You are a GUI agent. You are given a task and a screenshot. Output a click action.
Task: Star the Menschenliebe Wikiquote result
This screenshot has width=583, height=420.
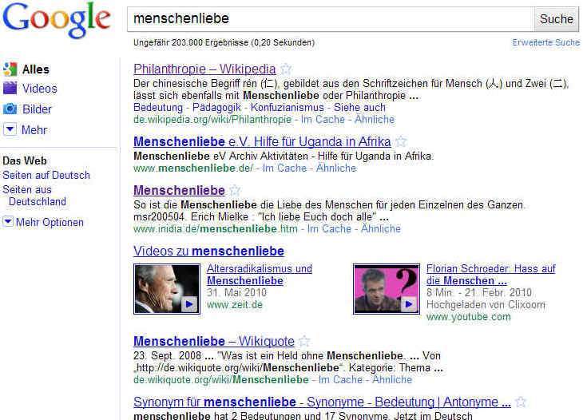(x=304, y=341)
